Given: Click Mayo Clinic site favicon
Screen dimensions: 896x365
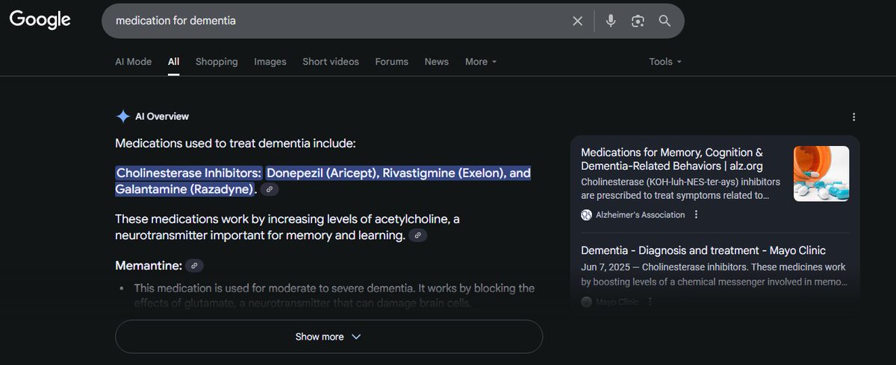Looking at the screenshot, I should pos(587,302).
